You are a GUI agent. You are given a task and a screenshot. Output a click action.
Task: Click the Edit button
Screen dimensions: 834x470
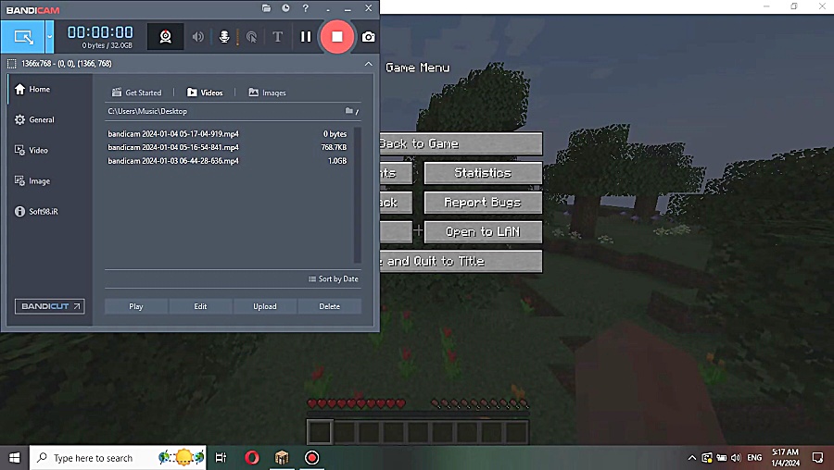[200, 306]
